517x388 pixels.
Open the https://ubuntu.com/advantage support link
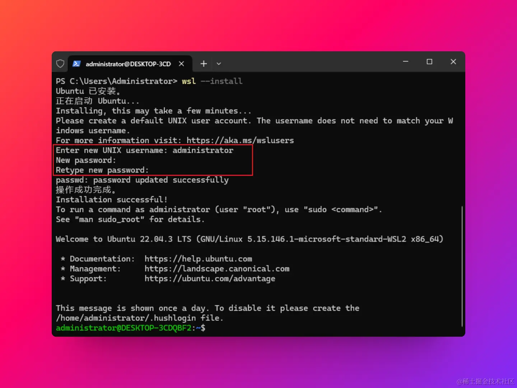click(210, 278)
